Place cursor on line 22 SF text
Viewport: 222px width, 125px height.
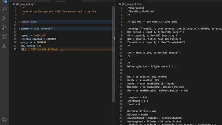(23, 49)
